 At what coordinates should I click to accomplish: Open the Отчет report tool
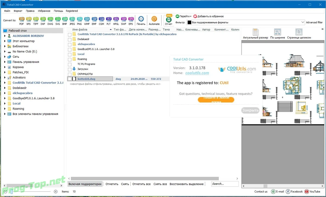tap(169, 20)
